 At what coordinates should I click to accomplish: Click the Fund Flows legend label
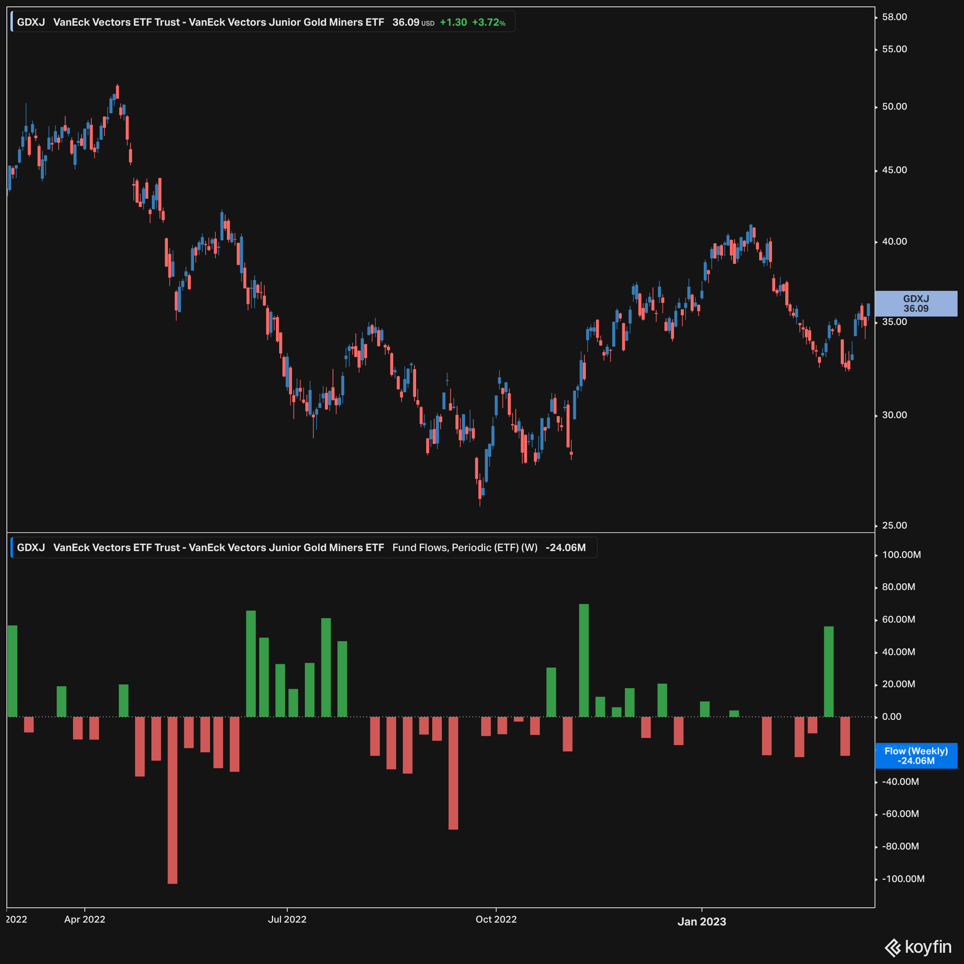coord(303,547)
